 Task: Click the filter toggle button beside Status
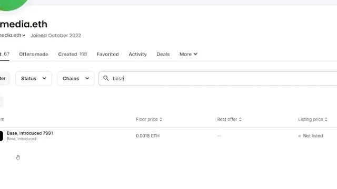pyautogui.click(x=4, y=78)
